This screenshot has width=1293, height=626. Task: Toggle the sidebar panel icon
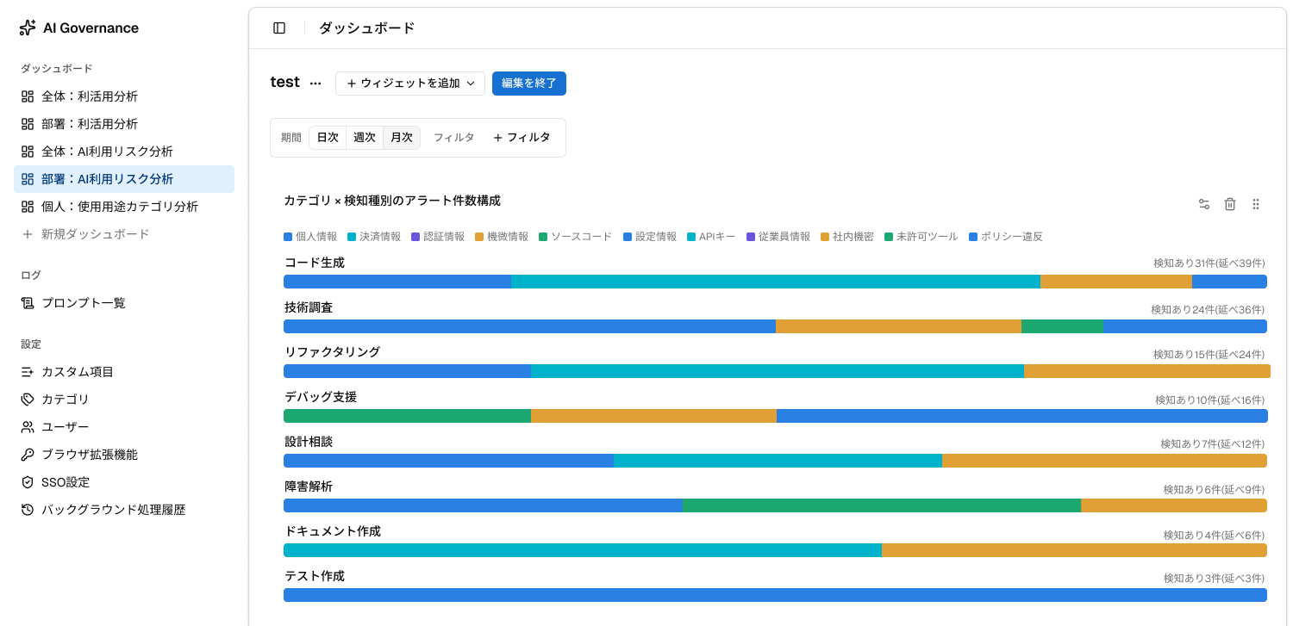coord(279,28)
